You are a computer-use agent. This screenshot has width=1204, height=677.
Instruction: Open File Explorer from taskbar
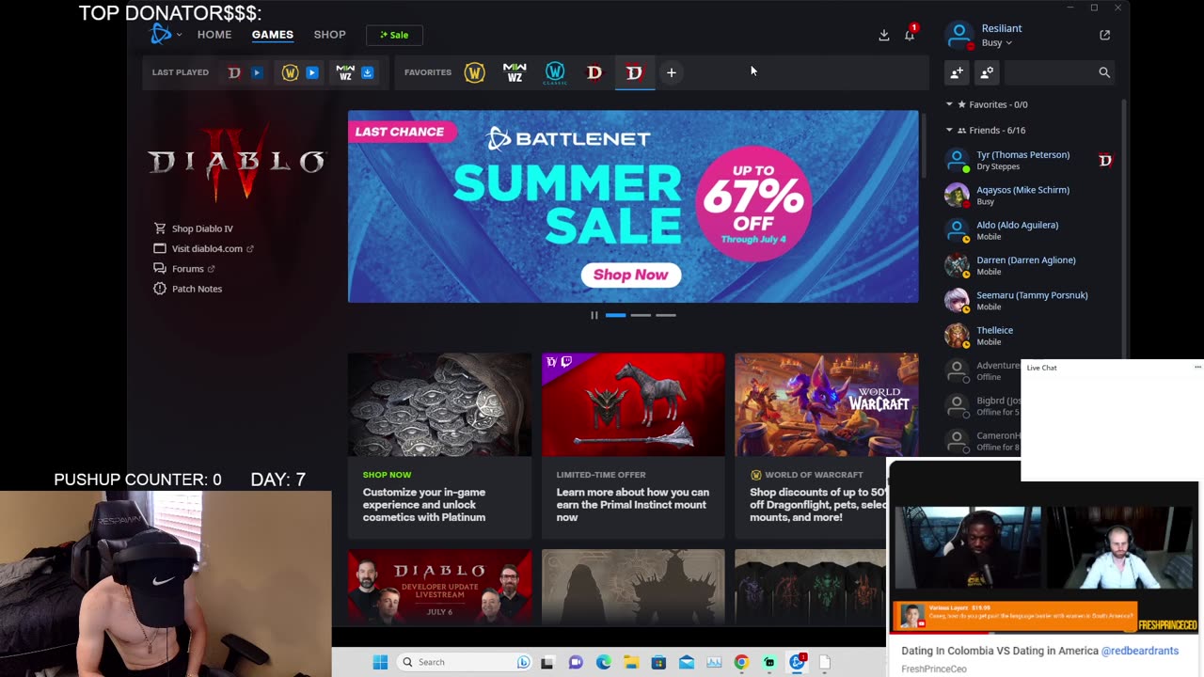click(631, 662)
